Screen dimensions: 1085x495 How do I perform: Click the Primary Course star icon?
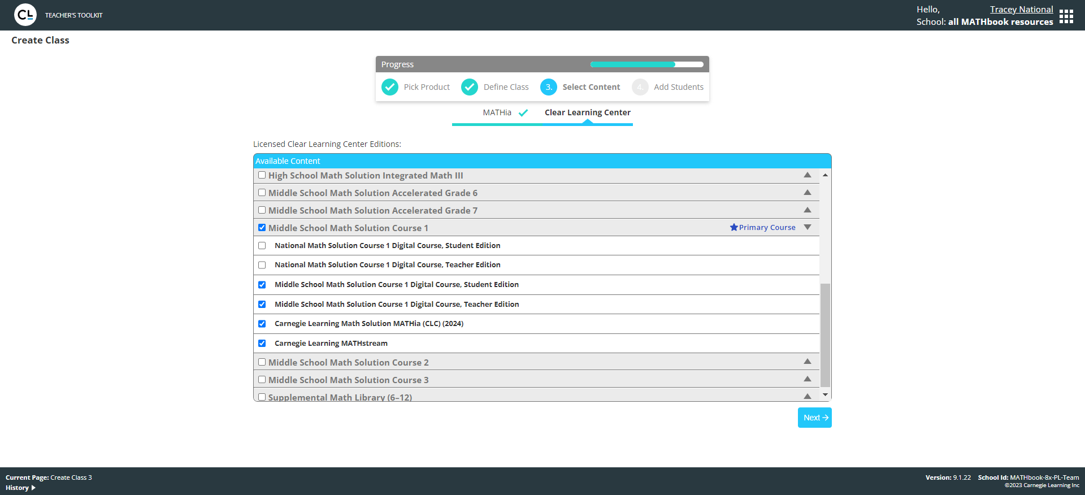(734, 227)
